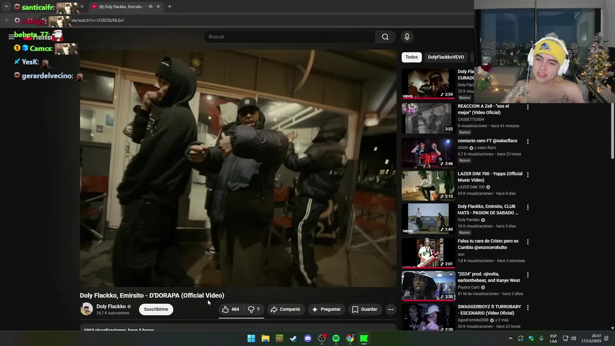Open File Explorer from the taskbar
Screen dimensions: 615x346
tap(265, 339)
